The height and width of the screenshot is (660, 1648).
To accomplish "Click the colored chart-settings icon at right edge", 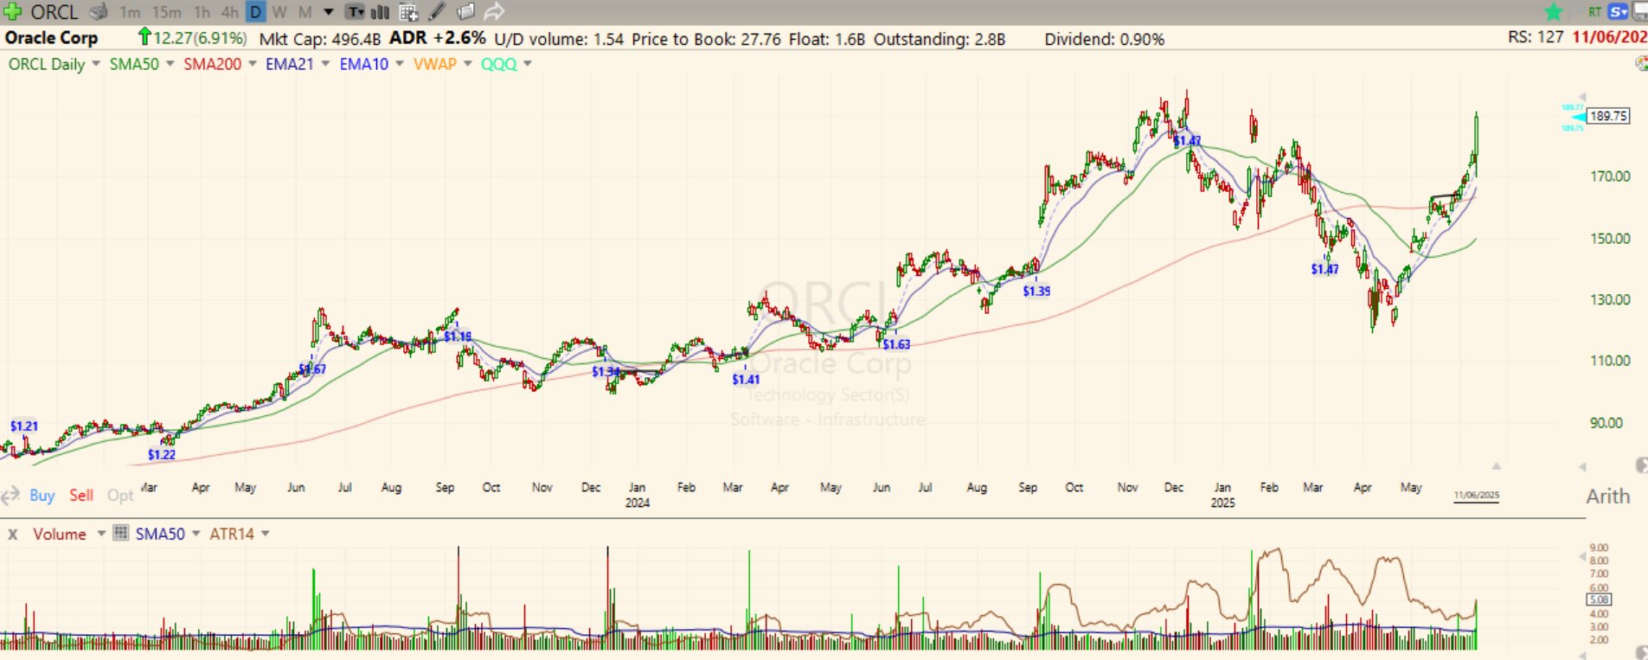I will (x=1641, y=64).
